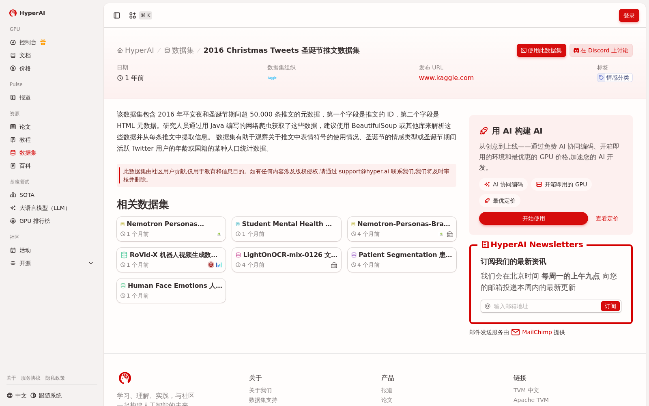
Task: Toggle the sidebar panel icon
Action: [117, 15]
